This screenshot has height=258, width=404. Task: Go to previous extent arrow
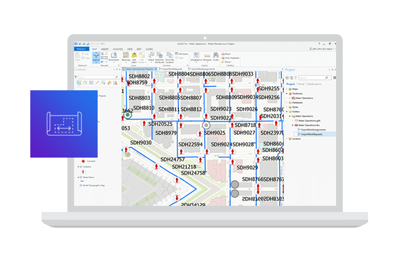tap(102, 62)
